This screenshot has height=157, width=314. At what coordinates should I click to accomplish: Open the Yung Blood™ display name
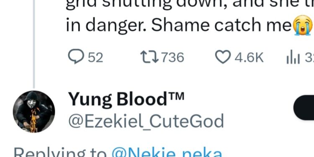126,99
